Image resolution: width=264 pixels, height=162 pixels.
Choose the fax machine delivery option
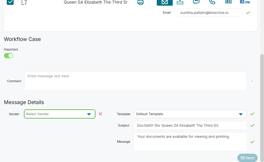tap(180, 2)
